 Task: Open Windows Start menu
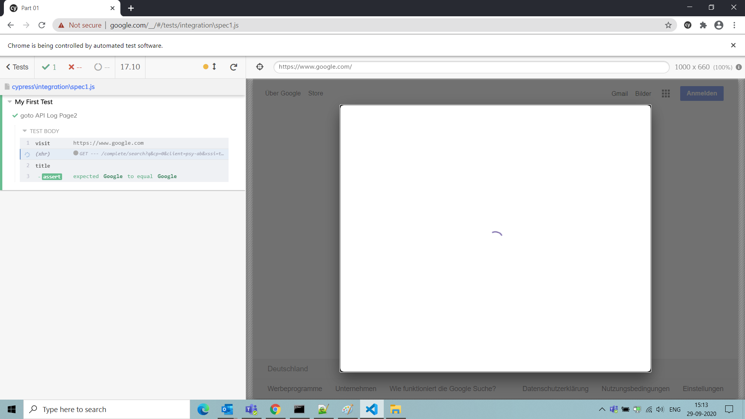coord(12,409)
